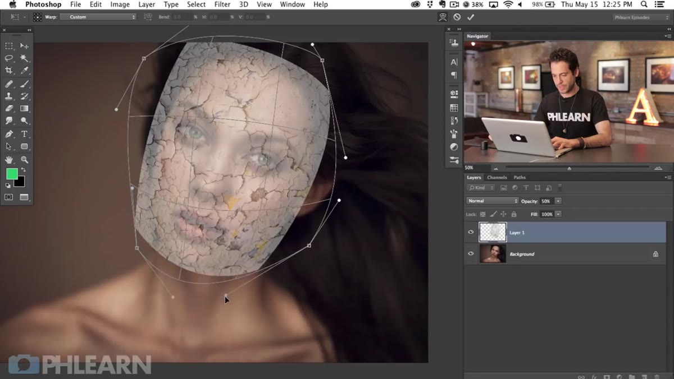This screenshot has height=379, width=674.
Task: Reset default foreground and background colors
Action: tap(8, 184)
